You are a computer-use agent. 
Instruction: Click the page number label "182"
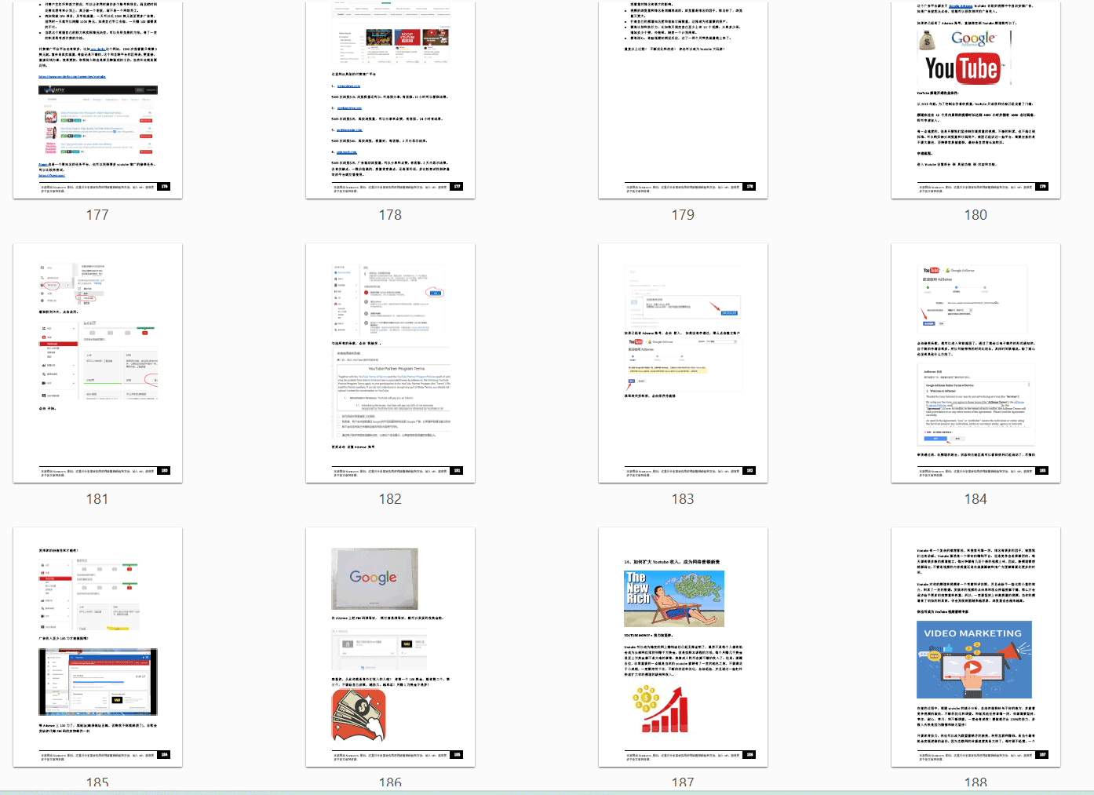tap(390, 499)
